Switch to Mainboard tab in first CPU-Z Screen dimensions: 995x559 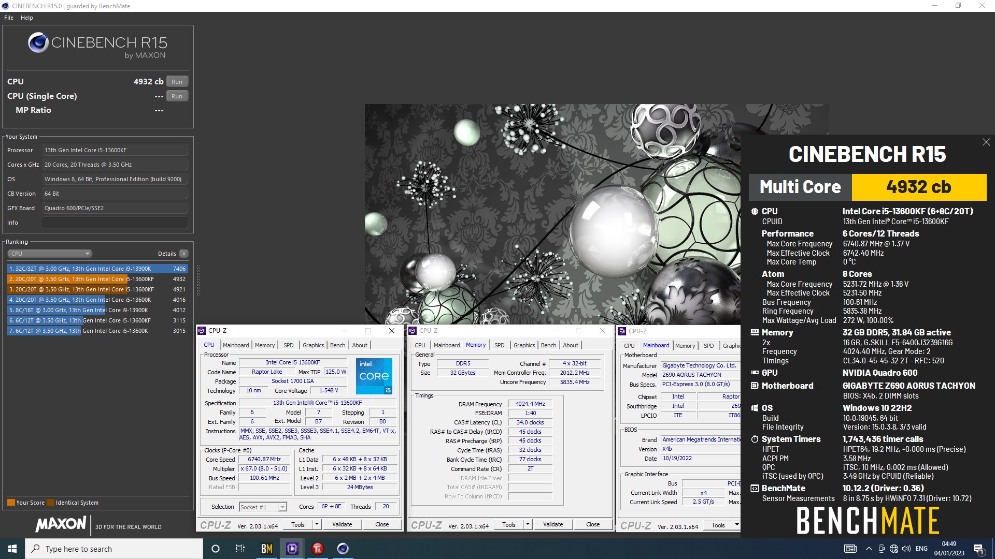click(x=236, y=345)
